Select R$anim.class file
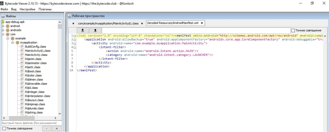This screenshot has height=132, width=329. (33, 59)
